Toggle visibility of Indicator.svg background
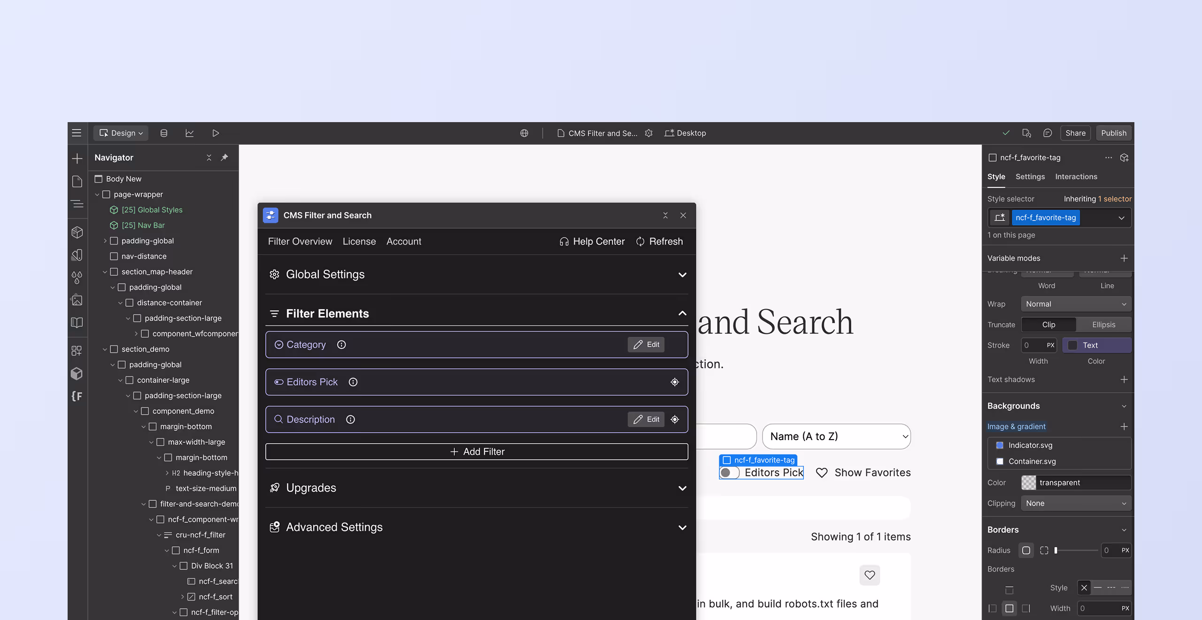1202x620 pixels. [x=1000, y=445]
